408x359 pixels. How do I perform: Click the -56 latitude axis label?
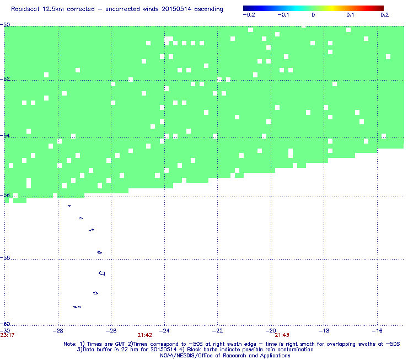pyautogui.click(x=5, y=195)
